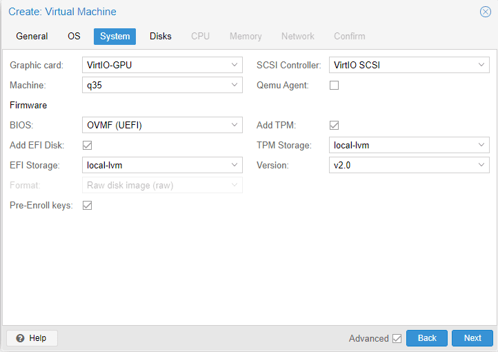
Task: Open the TPM Storage dropdown arrow
Action: (x=481, y=145)
